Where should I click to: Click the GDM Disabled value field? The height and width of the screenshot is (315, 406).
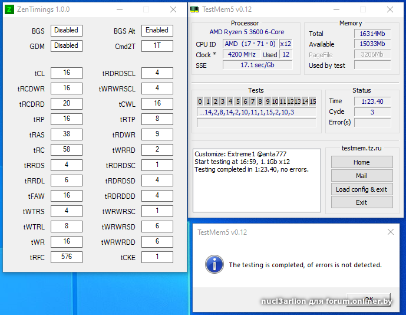pyautogui.click(x=67, y=46)
